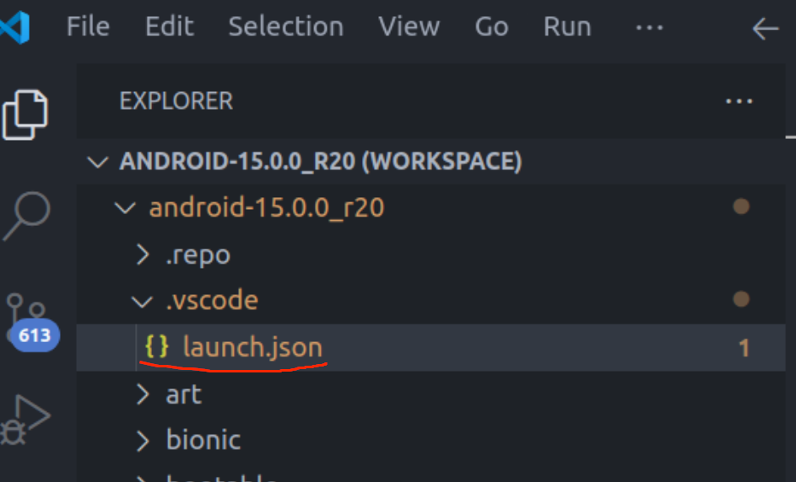
Task: Click the launch.json braces file icon
Action: pos(157,346)
